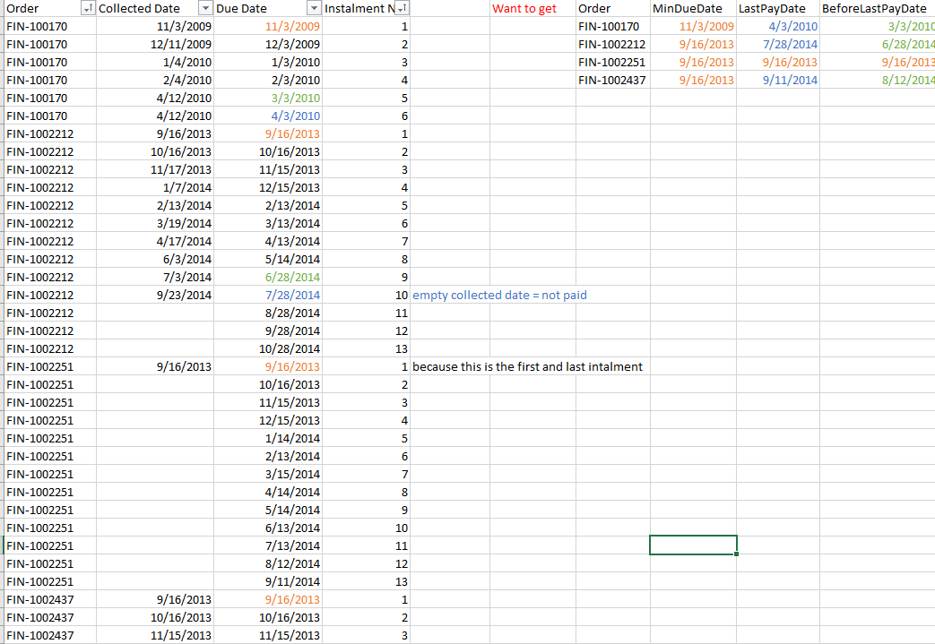Open the Order column filter dropdown
This screenshot has height=644, width=935.
click(88, 8)
